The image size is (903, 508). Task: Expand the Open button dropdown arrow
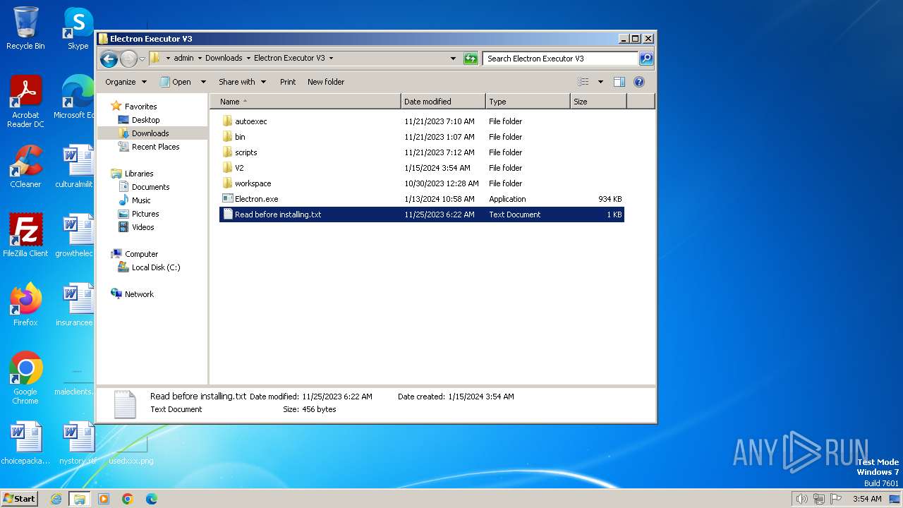click(203, 82)
